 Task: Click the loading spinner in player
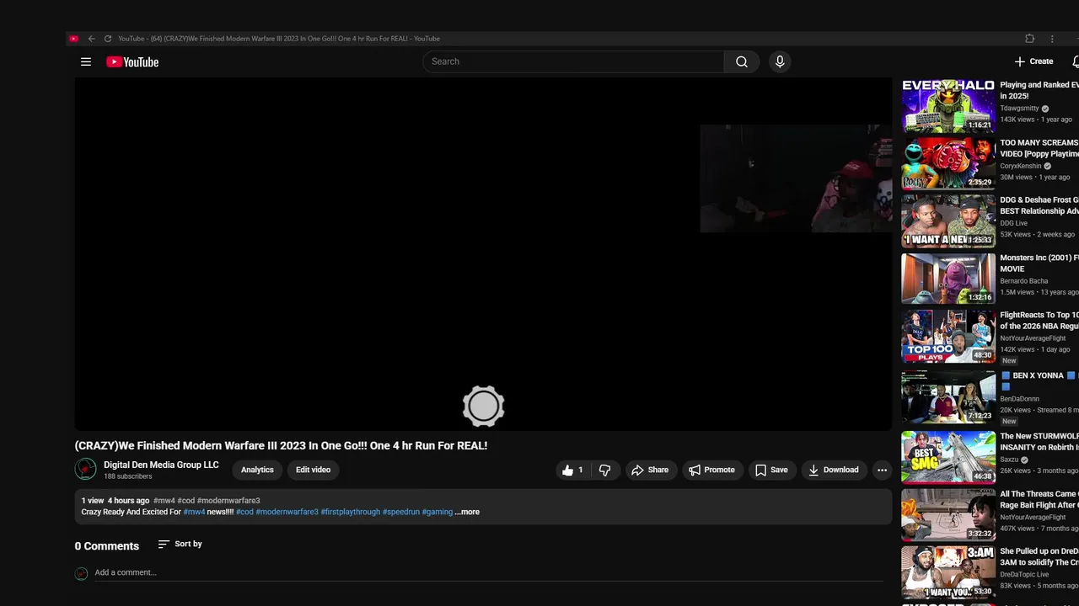point(483,407)
